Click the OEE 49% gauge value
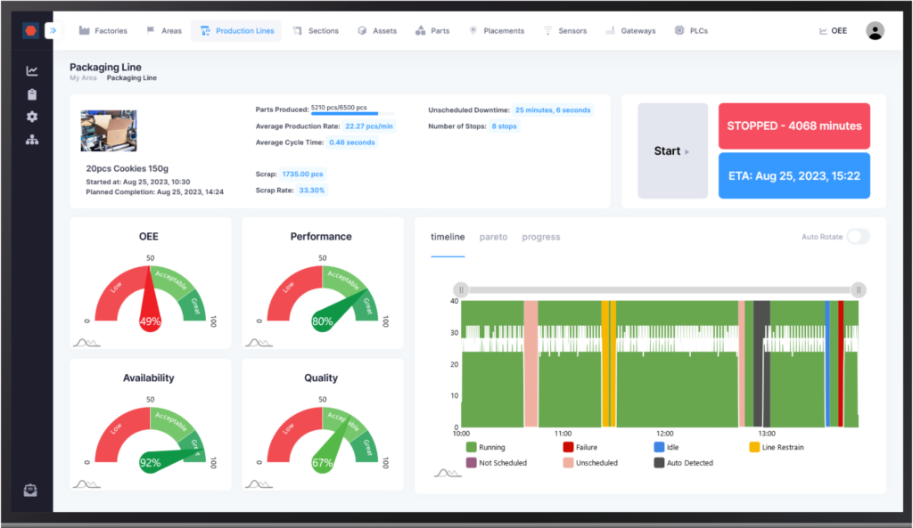The width and height of the screenshot is (913, 528). click(x=150, y=321)
